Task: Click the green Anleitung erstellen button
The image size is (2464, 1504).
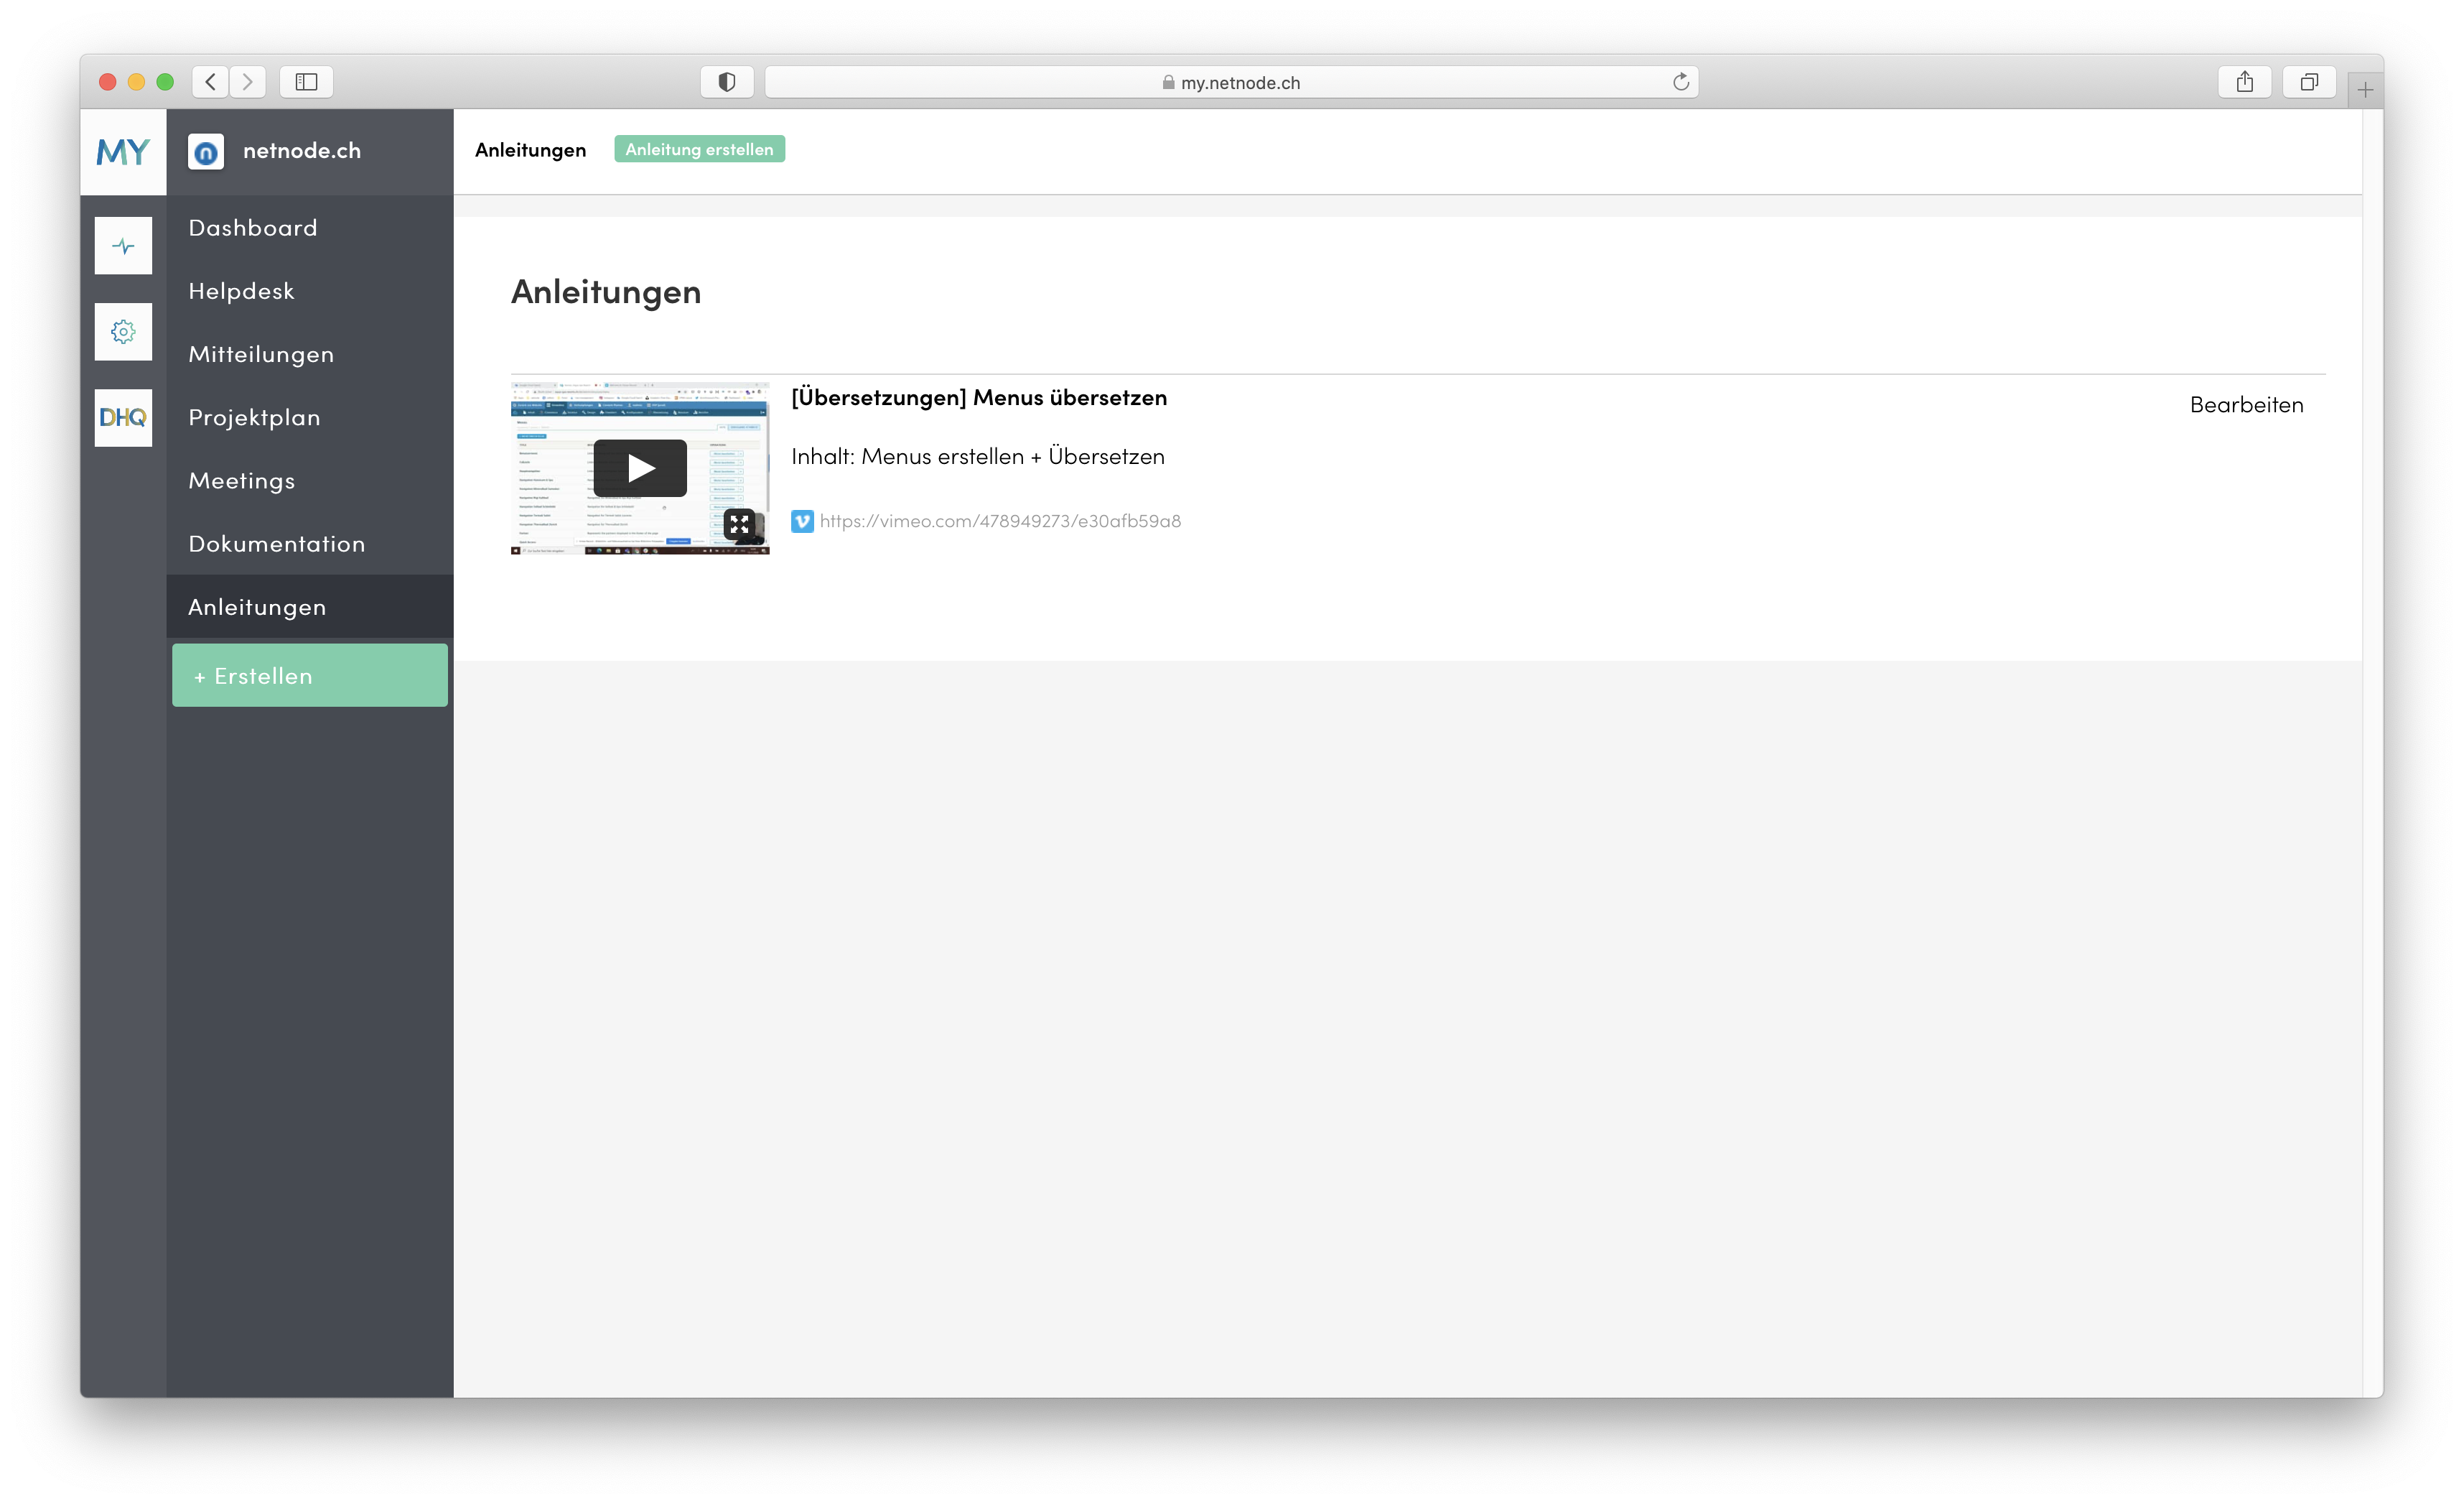Action: (699, 149)
